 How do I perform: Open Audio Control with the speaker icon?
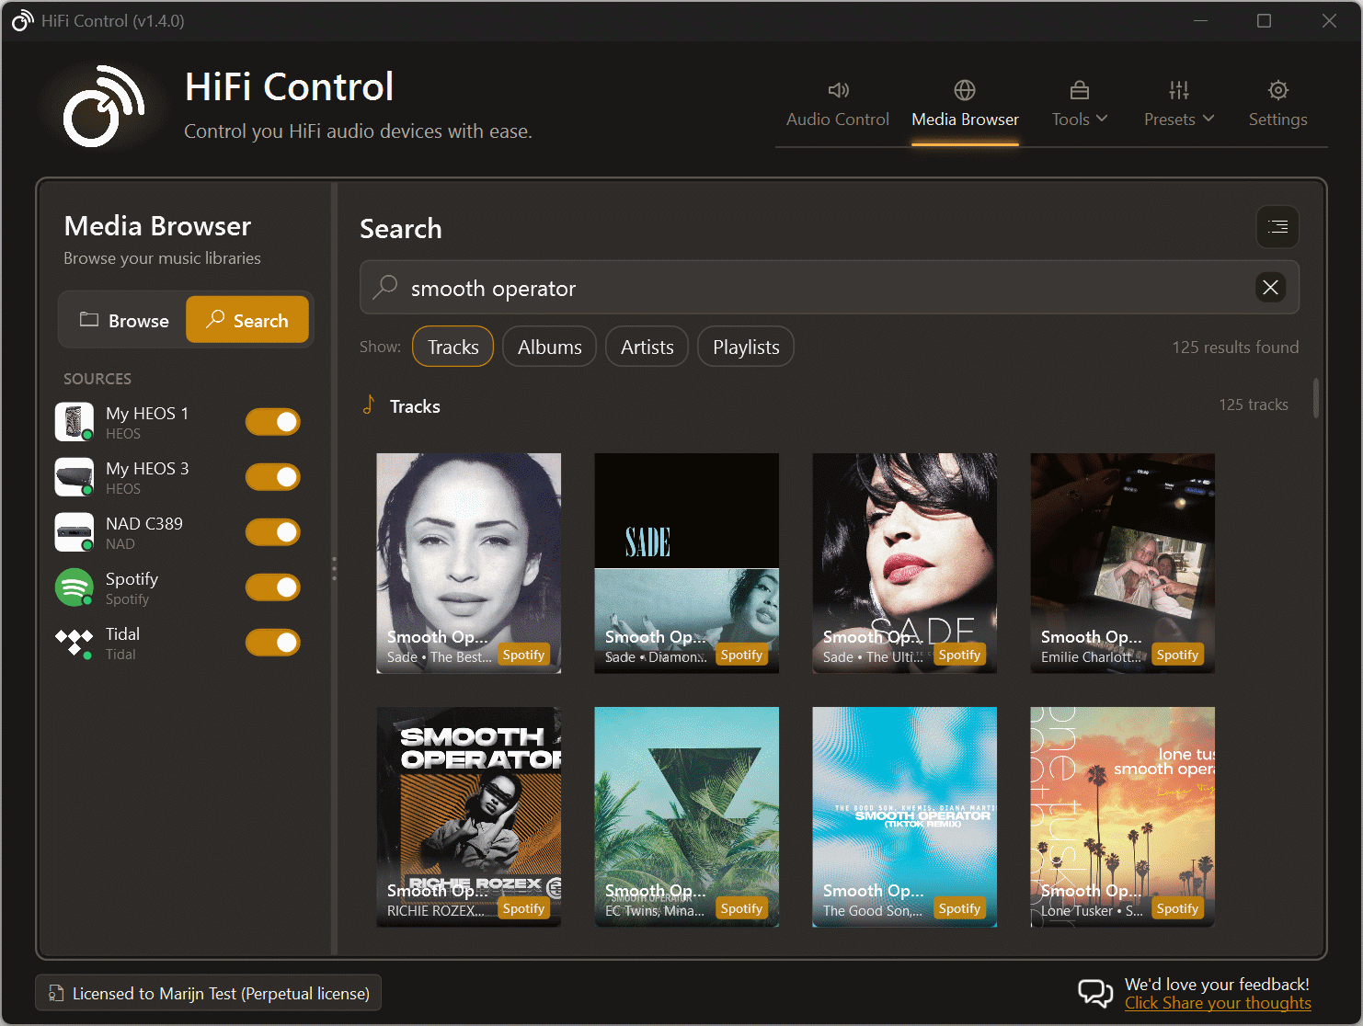[x=837, y=90]
